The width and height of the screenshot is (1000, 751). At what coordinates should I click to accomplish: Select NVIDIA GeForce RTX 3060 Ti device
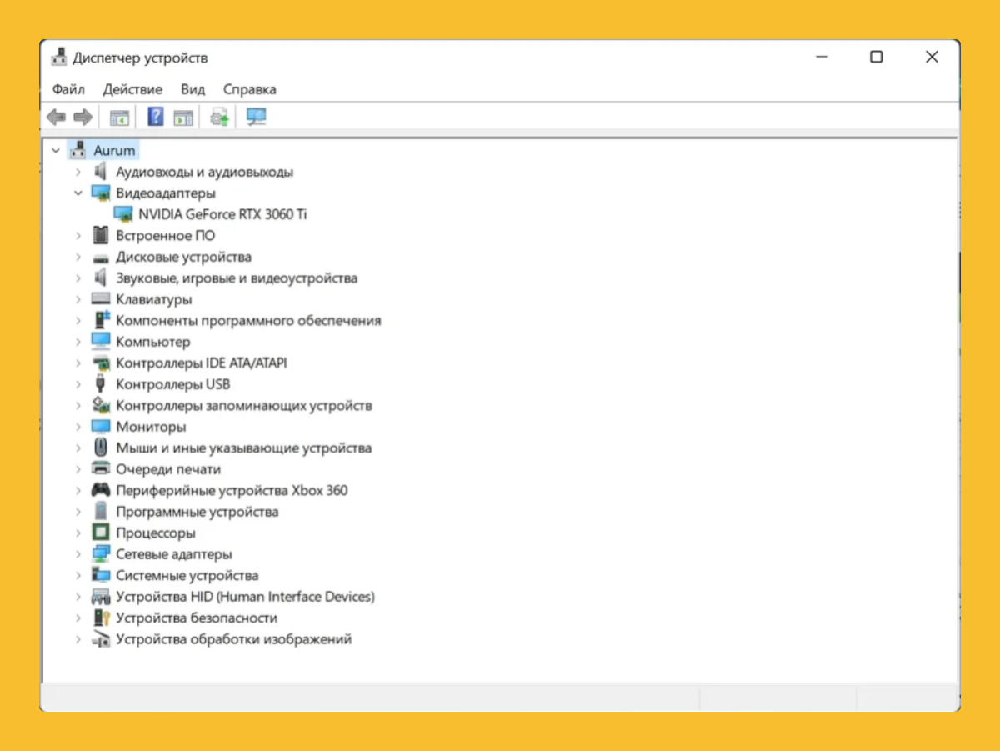(x=222, y=214)
